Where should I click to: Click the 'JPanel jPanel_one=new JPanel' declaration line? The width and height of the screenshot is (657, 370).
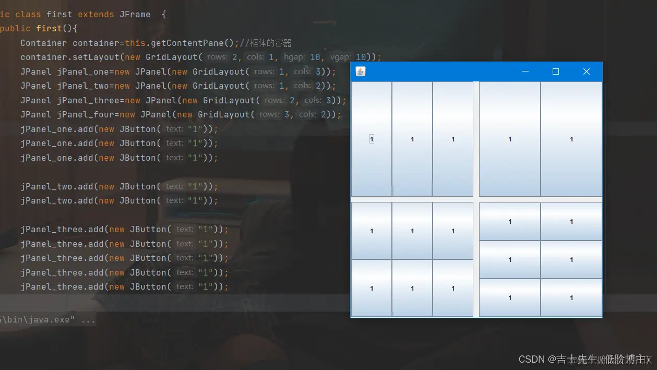(x=178, y=71)
